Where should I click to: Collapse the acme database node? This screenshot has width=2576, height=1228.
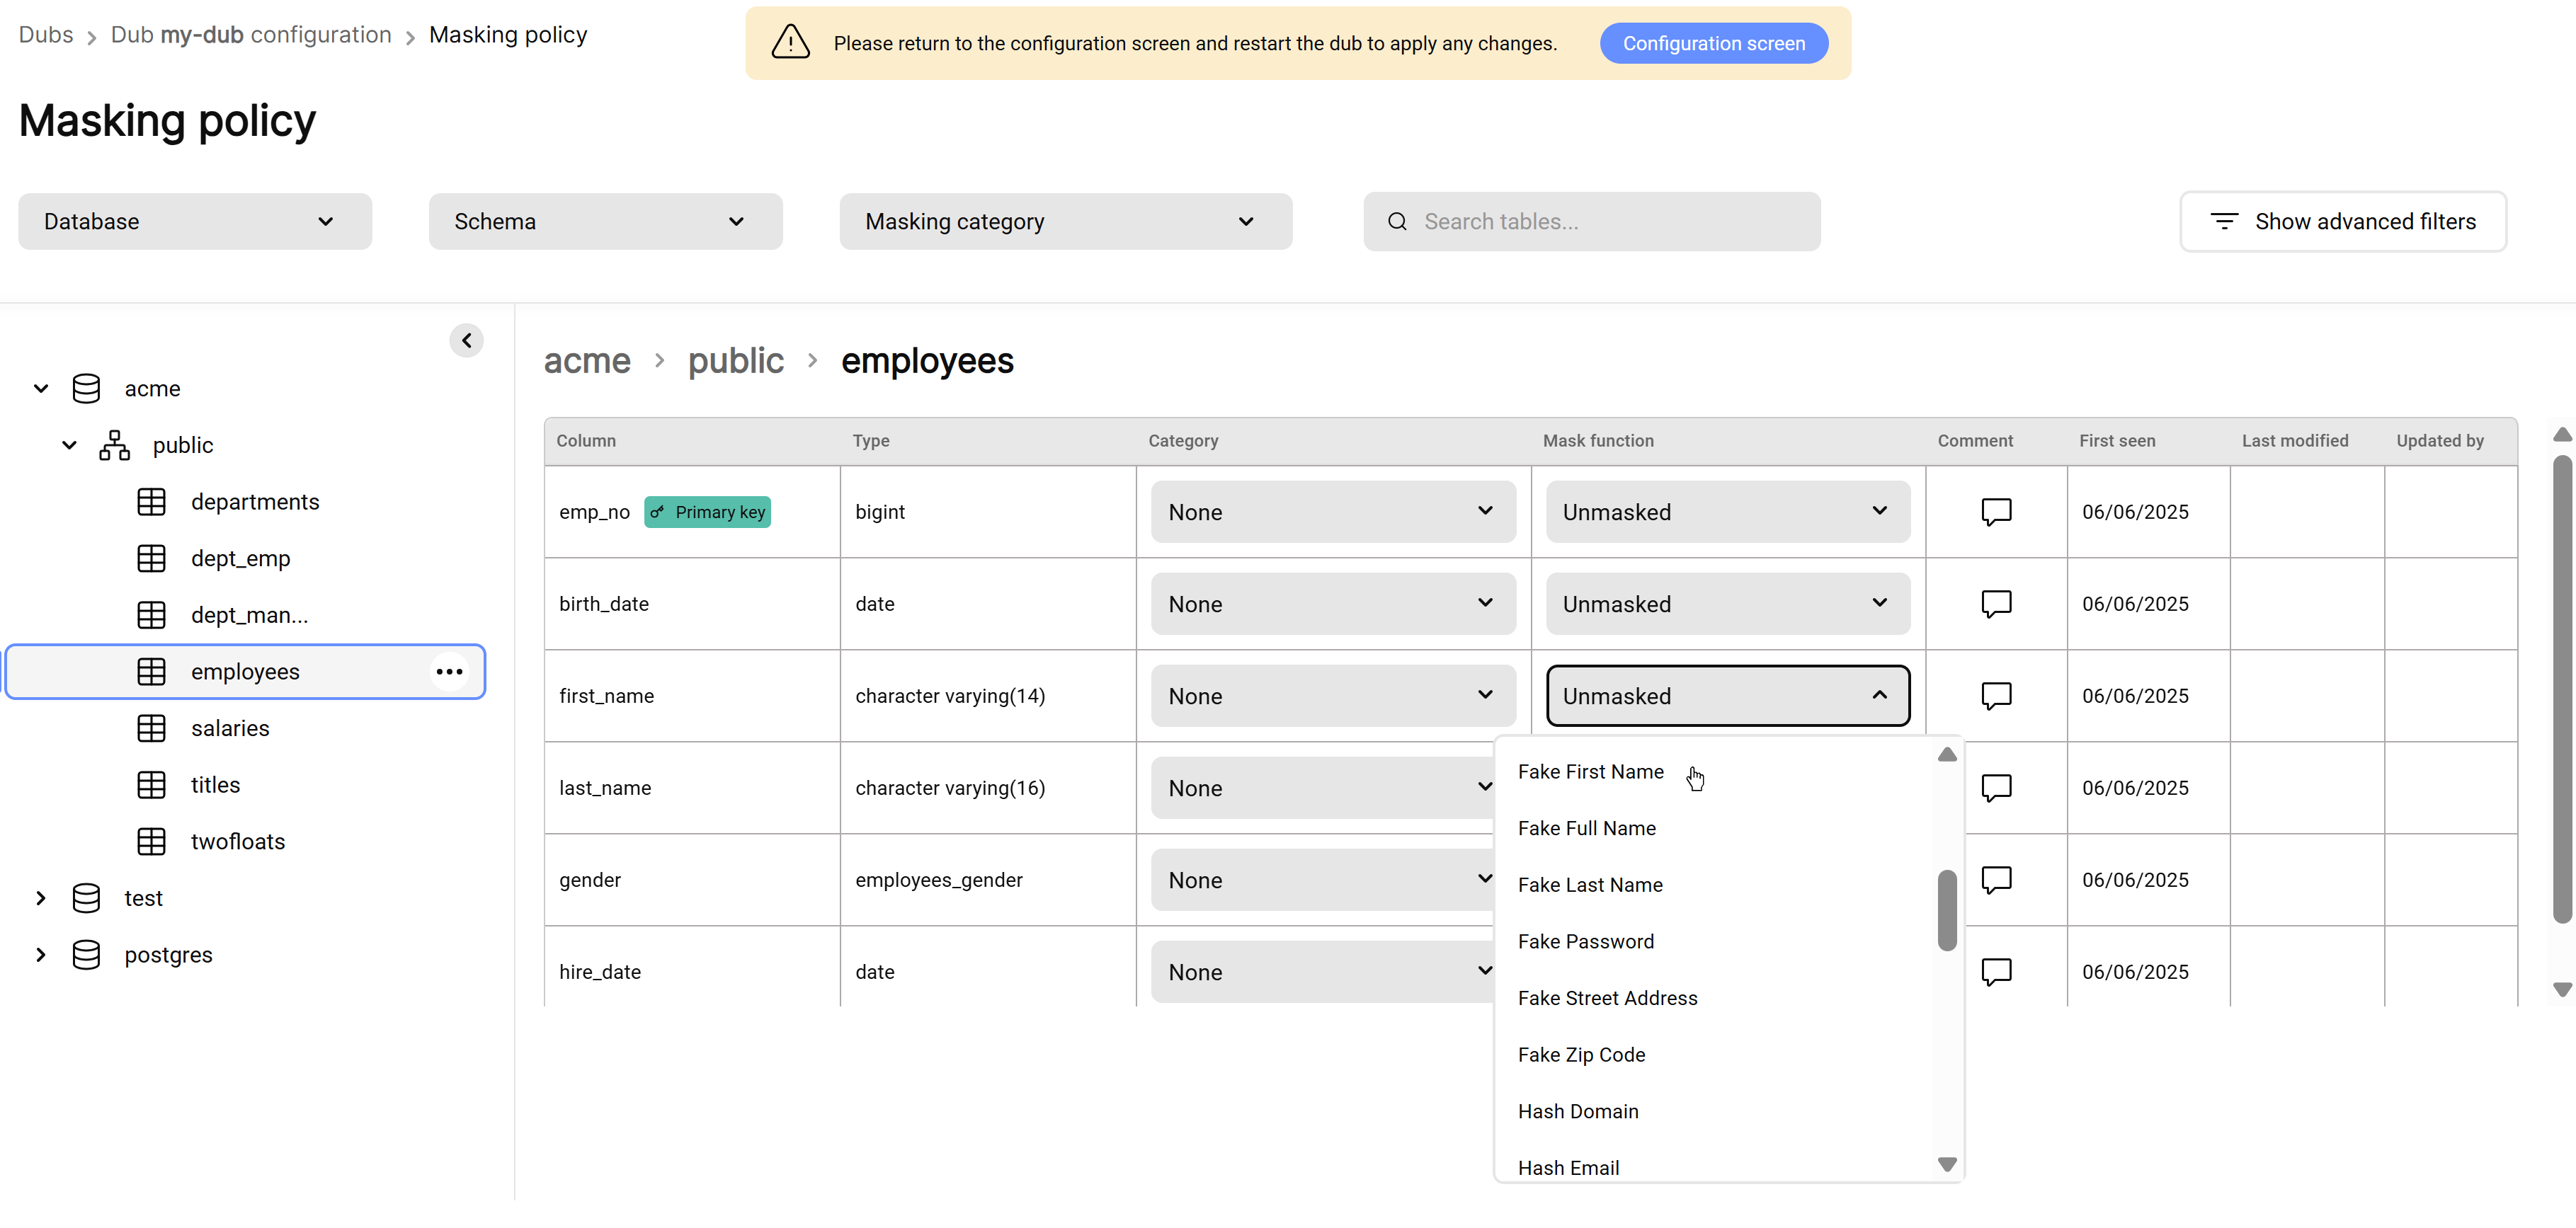coord(41,389)
